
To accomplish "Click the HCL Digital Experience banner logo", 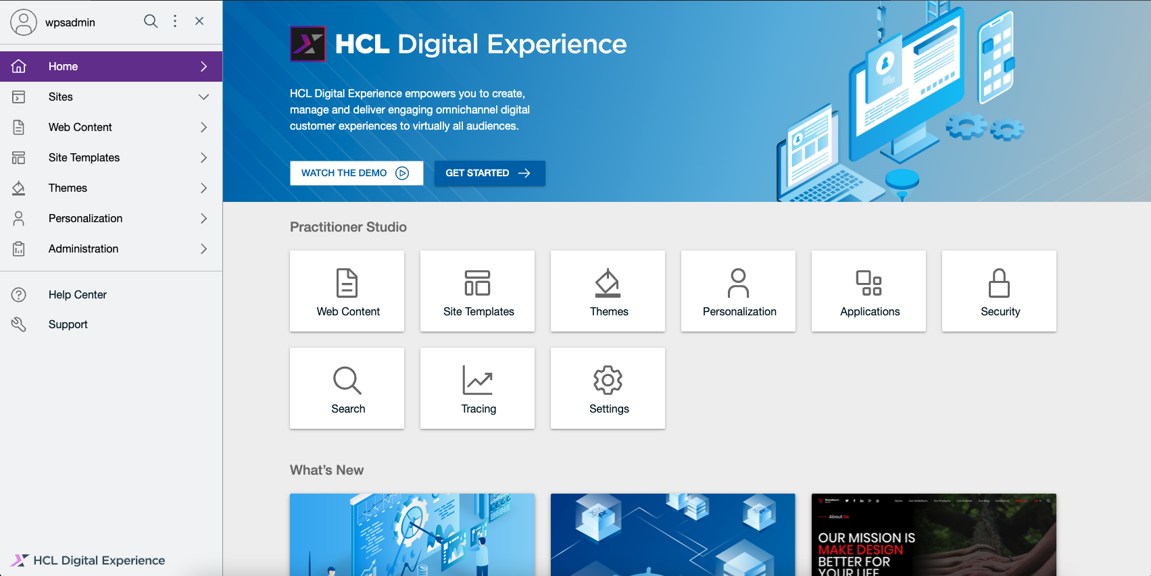I will [x=458, y=44].
